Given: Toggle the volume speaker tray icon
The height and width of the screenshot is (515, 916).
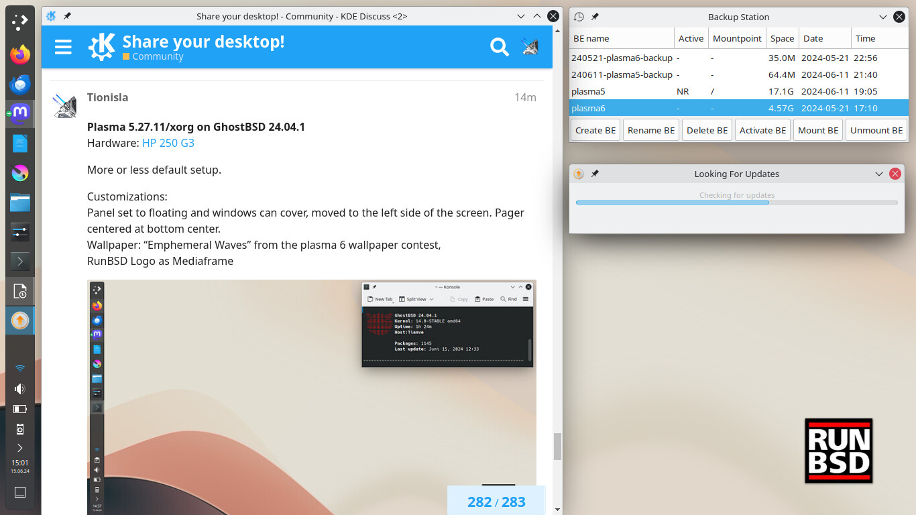Looking at the screenshot, I should (x=20, y=389).
